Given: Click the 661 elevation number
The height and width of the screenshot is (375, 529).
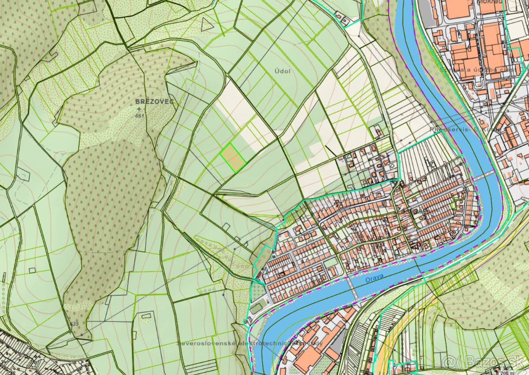Looking at the screenshot, I should tap(140, 116).
